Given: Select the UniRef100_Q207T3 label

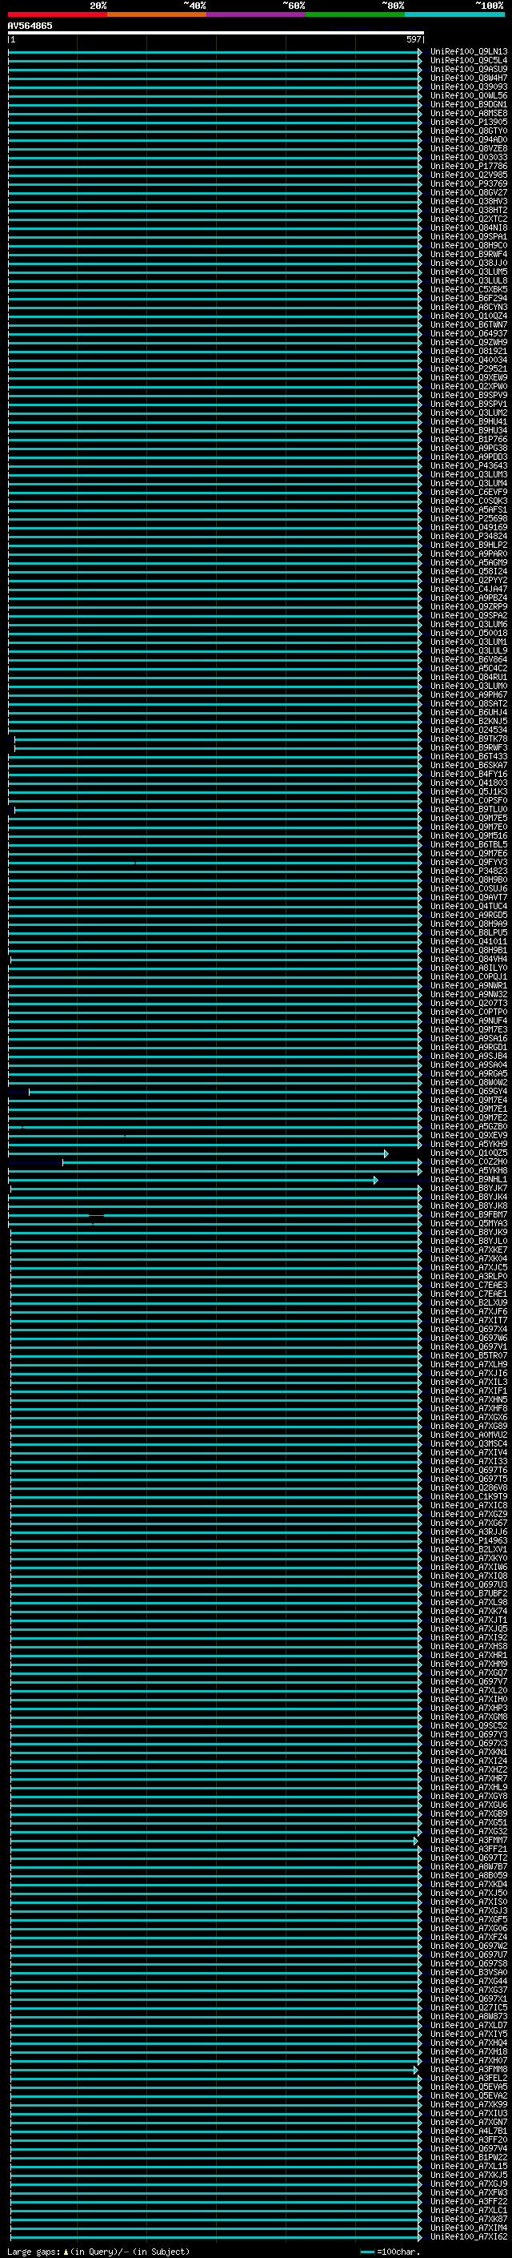Looking at the screenshot, I should point(468,1004).
